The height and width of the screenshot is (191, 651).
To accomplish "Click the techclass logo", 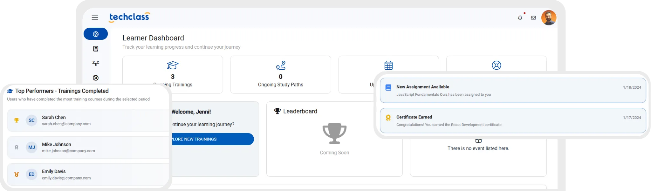I will tap(129, 17).
